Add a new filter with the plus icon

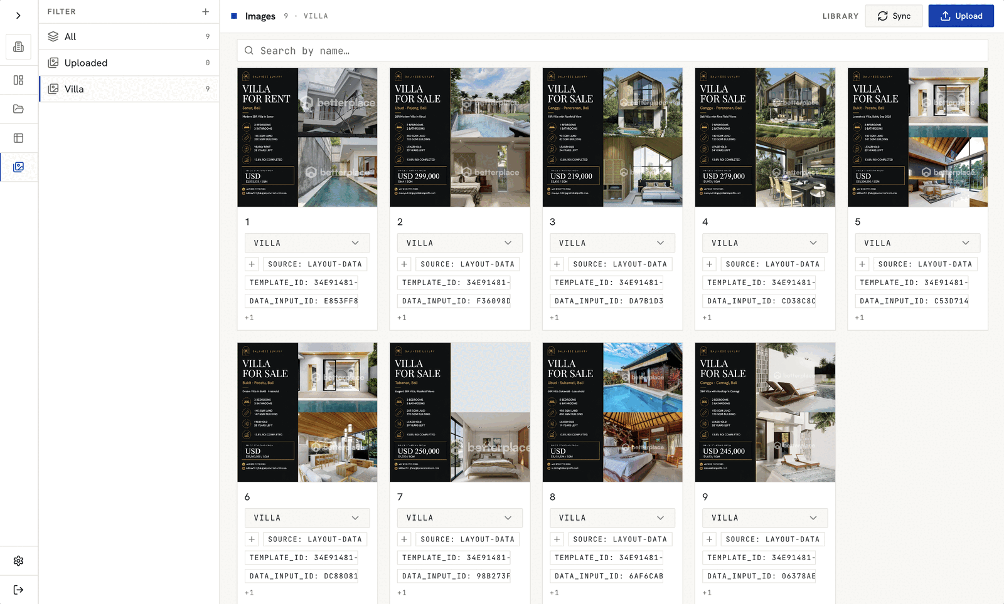click(x=205, y=11)
